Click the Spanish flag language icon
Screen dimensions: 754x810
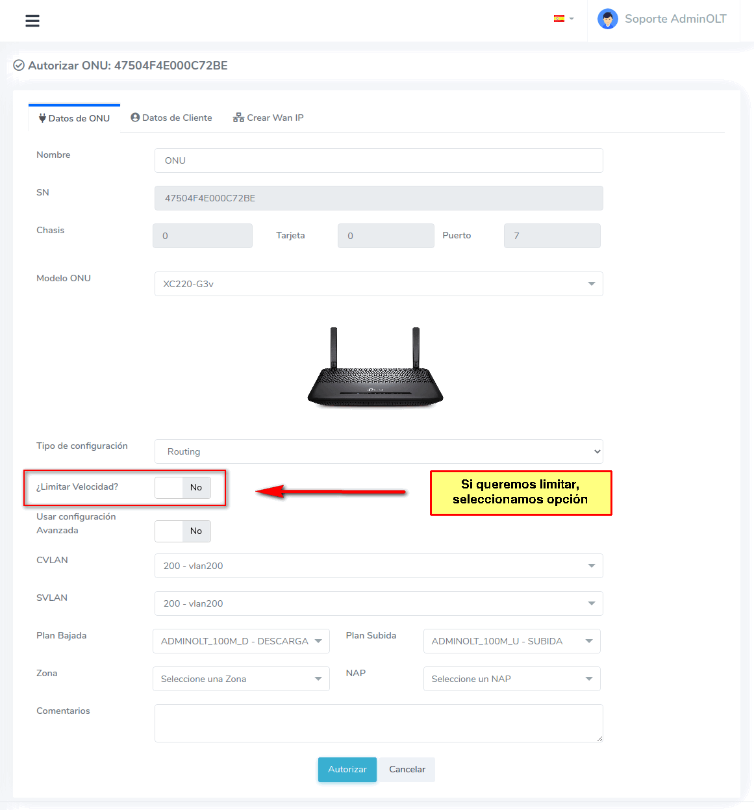(x=559, y=19)
